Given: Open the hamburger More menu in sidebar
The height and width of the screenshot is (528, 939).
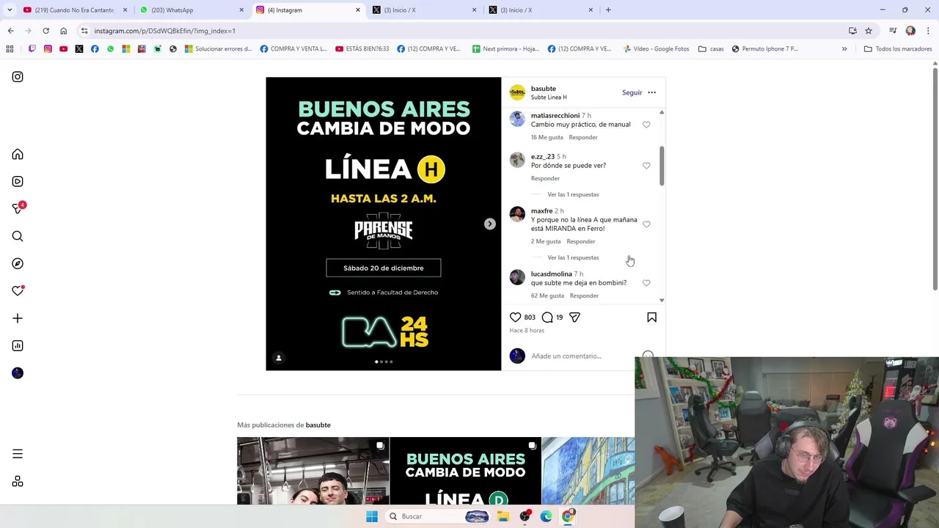Looking at the screenshot, I should 18,454.
